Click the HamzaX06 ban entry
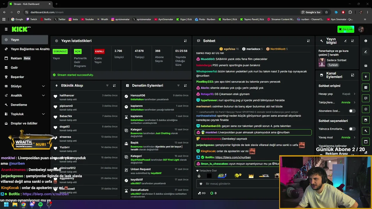Screen dimensions: 372x209 click(156, 97)
